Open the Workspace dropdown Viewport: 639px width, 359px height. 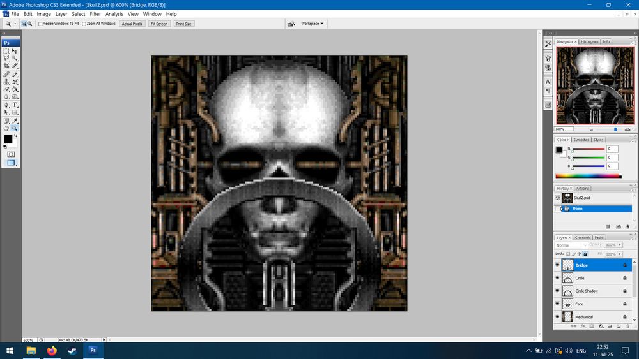click(x=312, y=24)
